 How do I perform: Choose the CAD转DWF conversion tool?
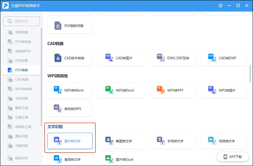click(224, 58)
